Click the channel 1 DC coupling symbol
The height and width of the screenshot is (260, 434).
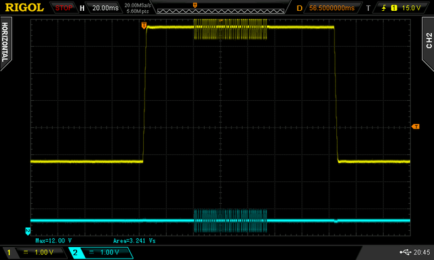(x=26, y=252)
